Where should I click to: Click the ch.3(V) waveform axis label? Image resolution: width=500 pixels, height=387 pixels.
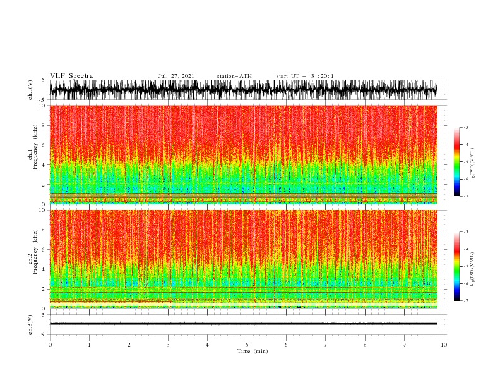pos(30,324)
